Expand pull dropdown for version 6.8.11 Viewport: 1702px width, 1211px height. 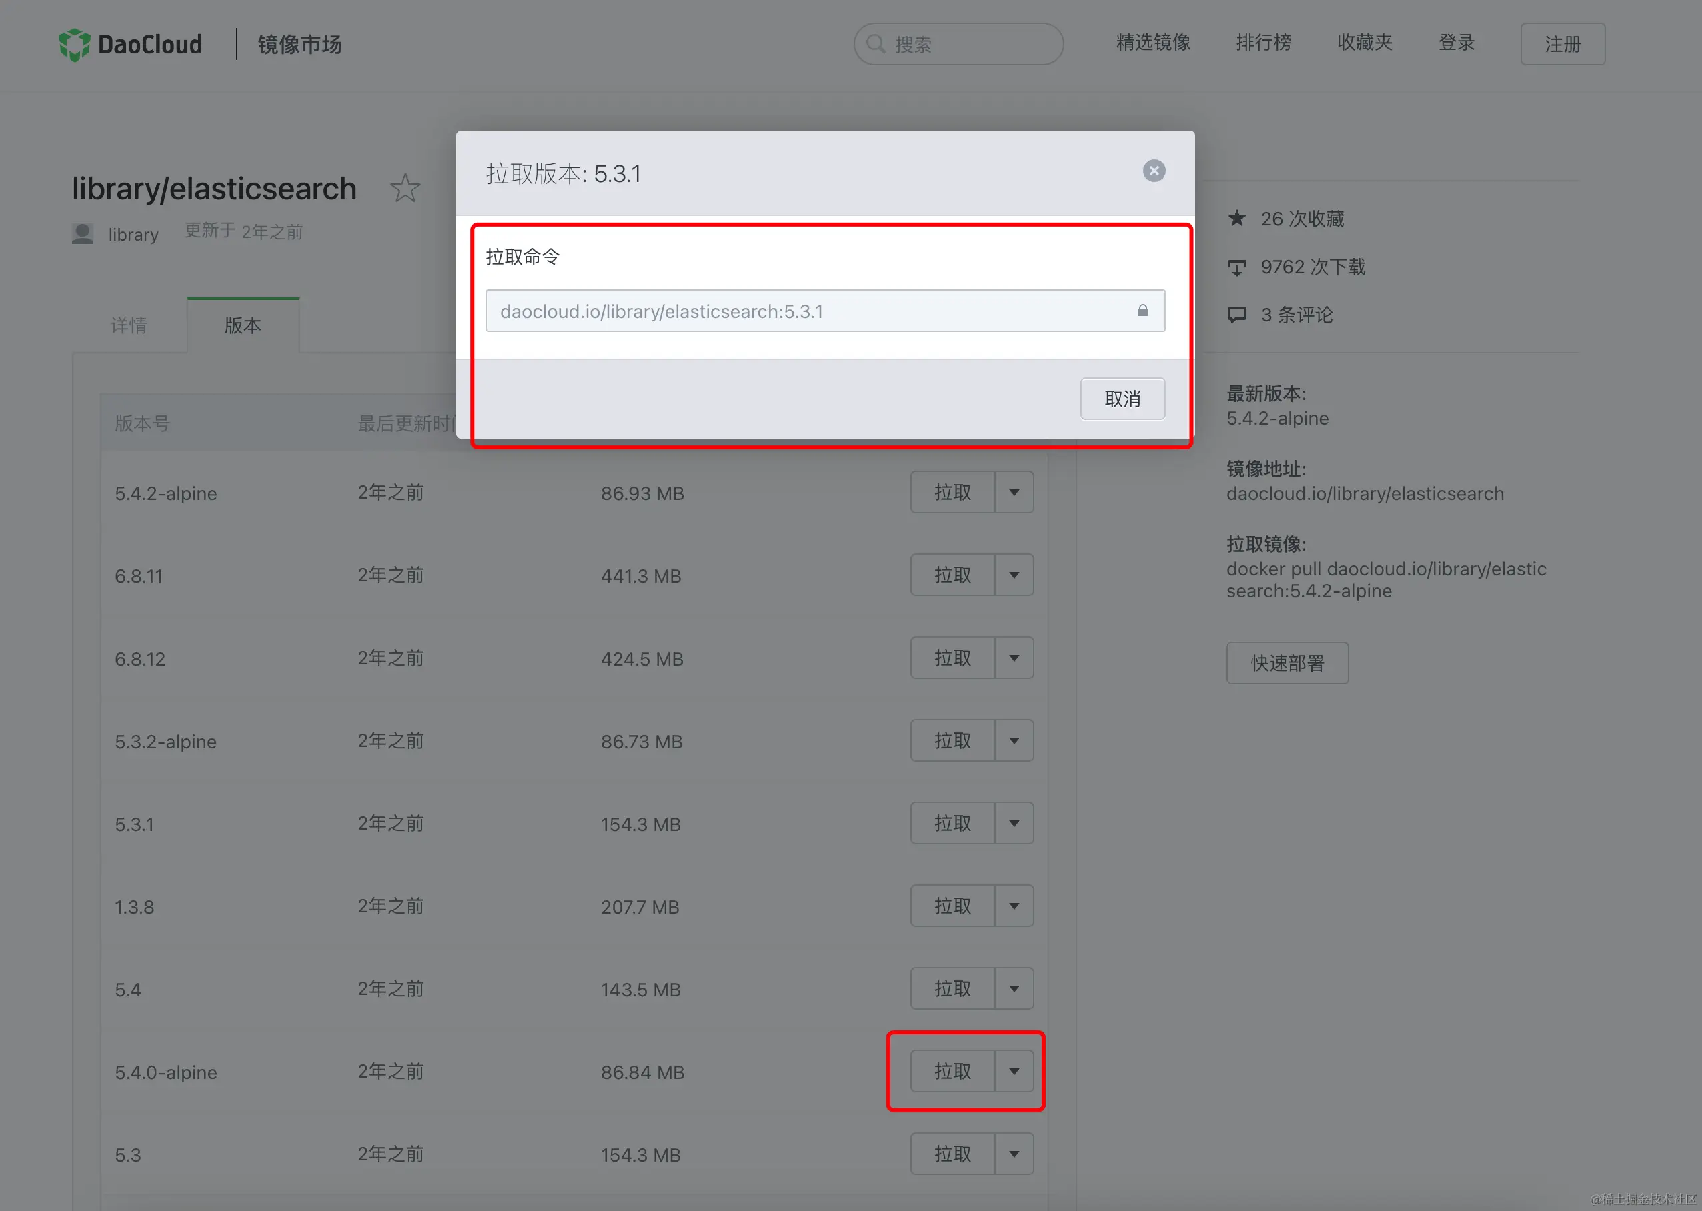(x=1014, y=575)
